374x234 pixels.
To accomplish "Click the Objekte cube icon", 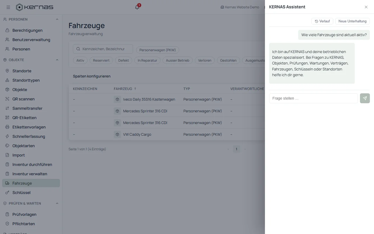I will pyautogui.click(x=7, y=90).
